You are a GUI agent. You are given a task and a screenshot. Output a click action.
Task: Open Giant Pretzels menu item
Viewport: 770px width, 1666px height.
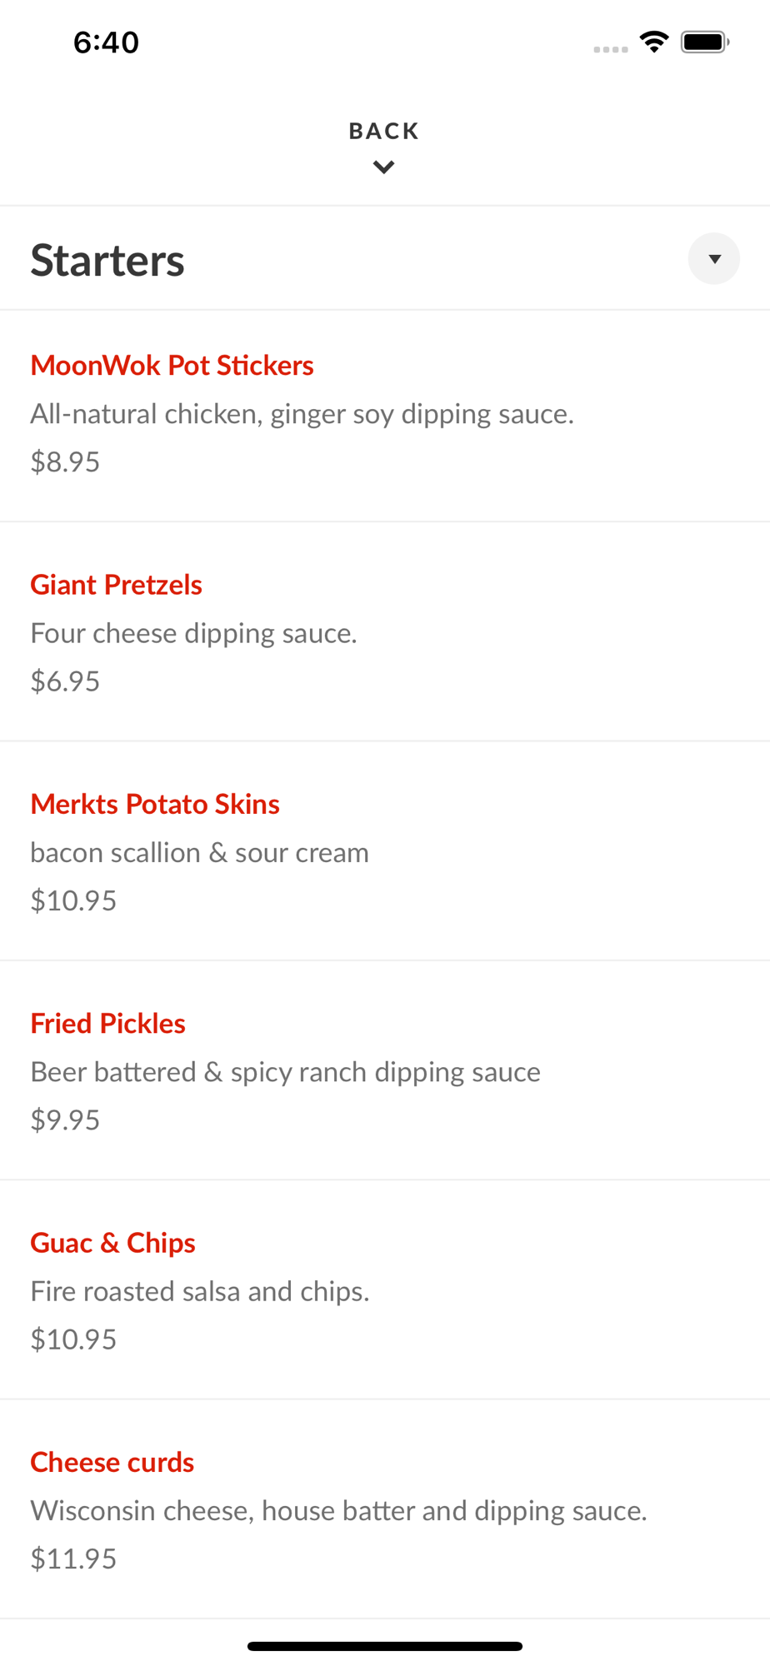(x=116, y=585)
